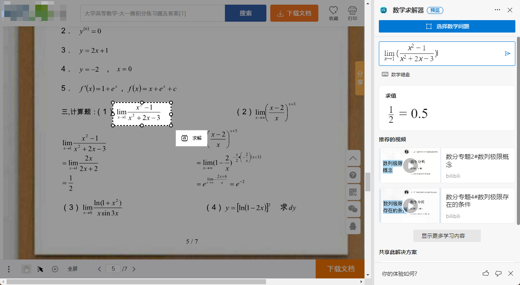Toggle fullscreen with the 全屏 control
This screenshot has height=285, width=520.
tap(73, 269)
